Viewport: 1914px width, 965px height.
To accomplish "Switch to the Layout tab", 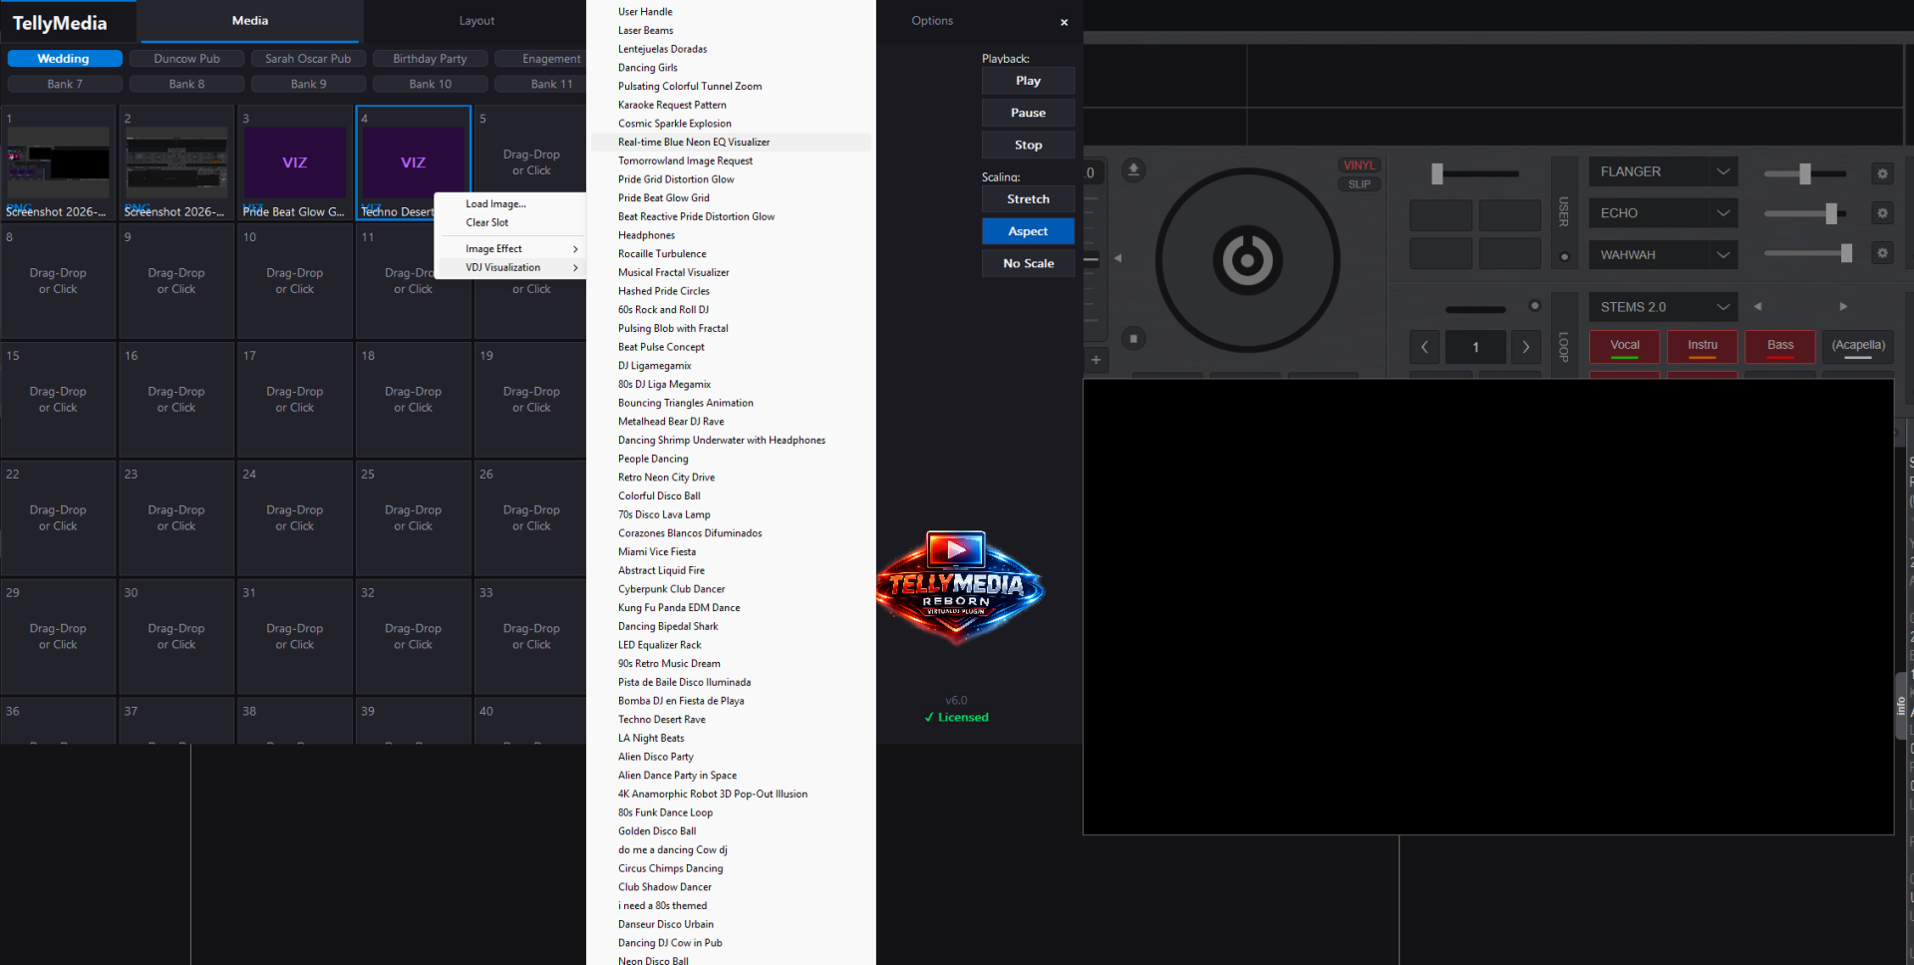I will [477, 21].
